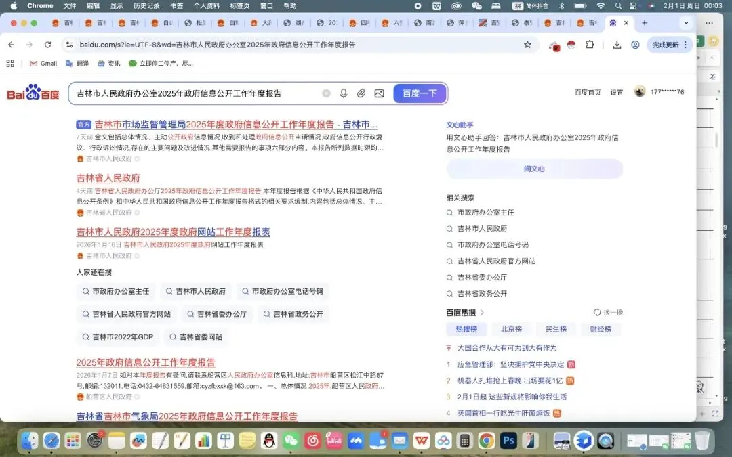Open WeChat from the Dock

(291, 440)
